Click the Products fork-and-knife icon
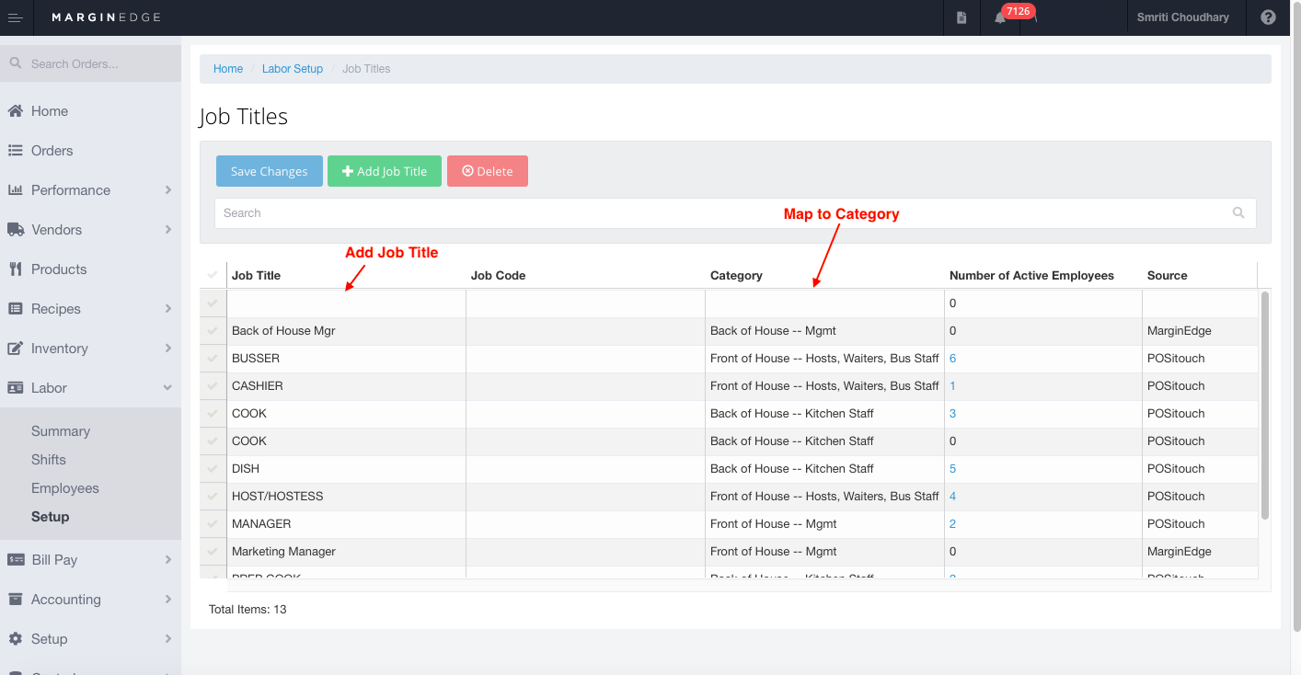The height and width of the screenshot is (675, 1301). (x=16, y=269)
